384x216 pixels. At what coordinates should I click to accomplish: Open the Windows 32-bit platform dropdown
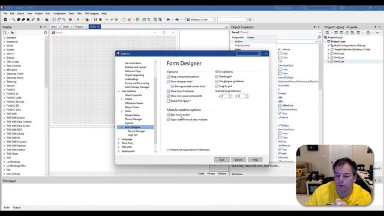point(214,20)
